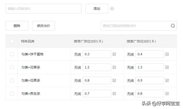Open chart icon for 匀美+花草茶 推荐 bid
Viewport: 183px width, 109px height.
pyautogui.click(x=114, y=67)
